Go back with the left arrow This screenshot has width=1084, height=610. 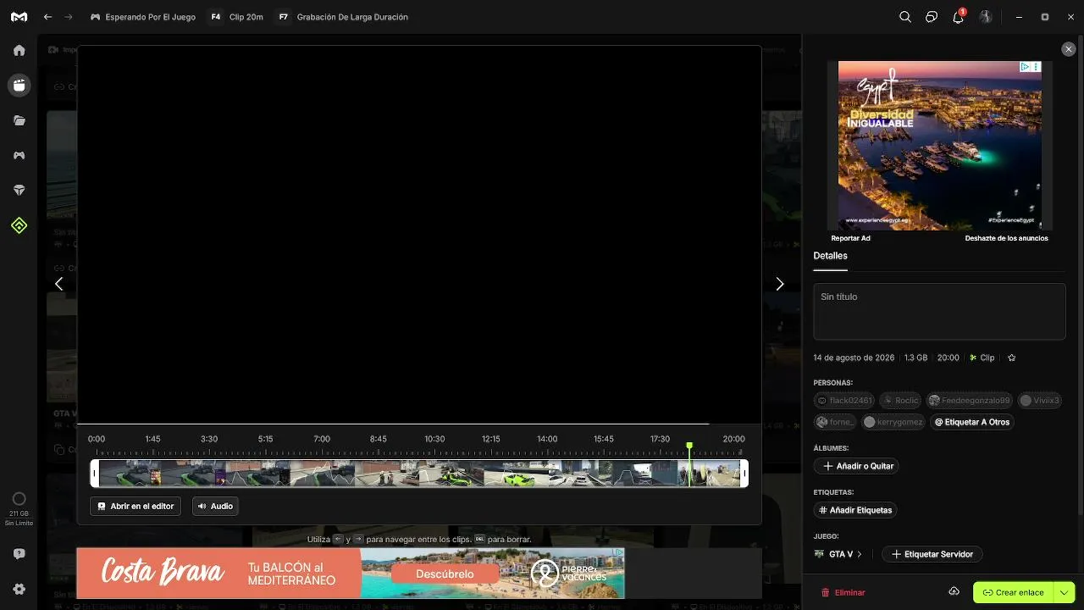tap(47, 17)
